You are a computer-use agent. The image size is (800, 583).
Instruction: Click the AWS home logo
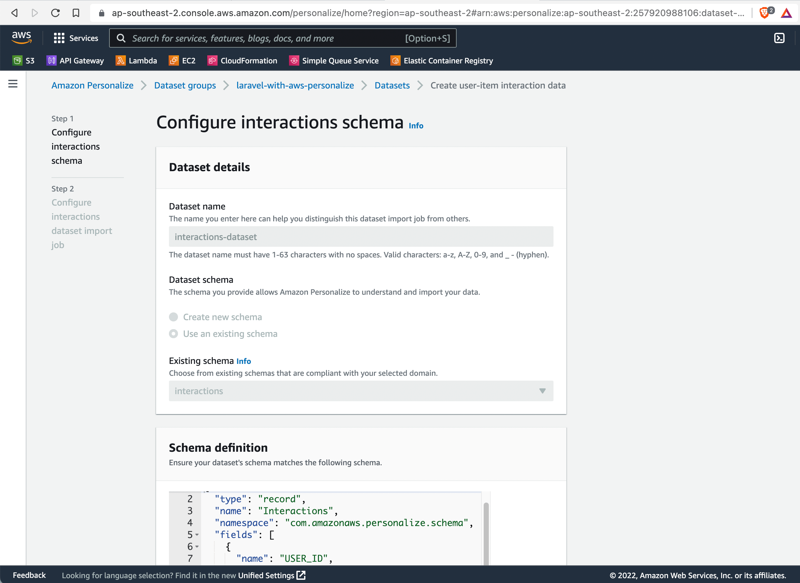click(x=22, y=38)
